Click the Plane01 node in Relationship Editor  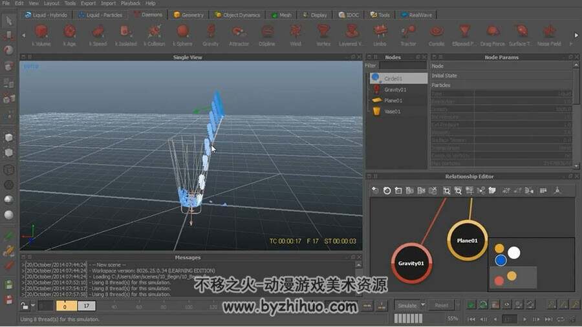click(468, 240)
